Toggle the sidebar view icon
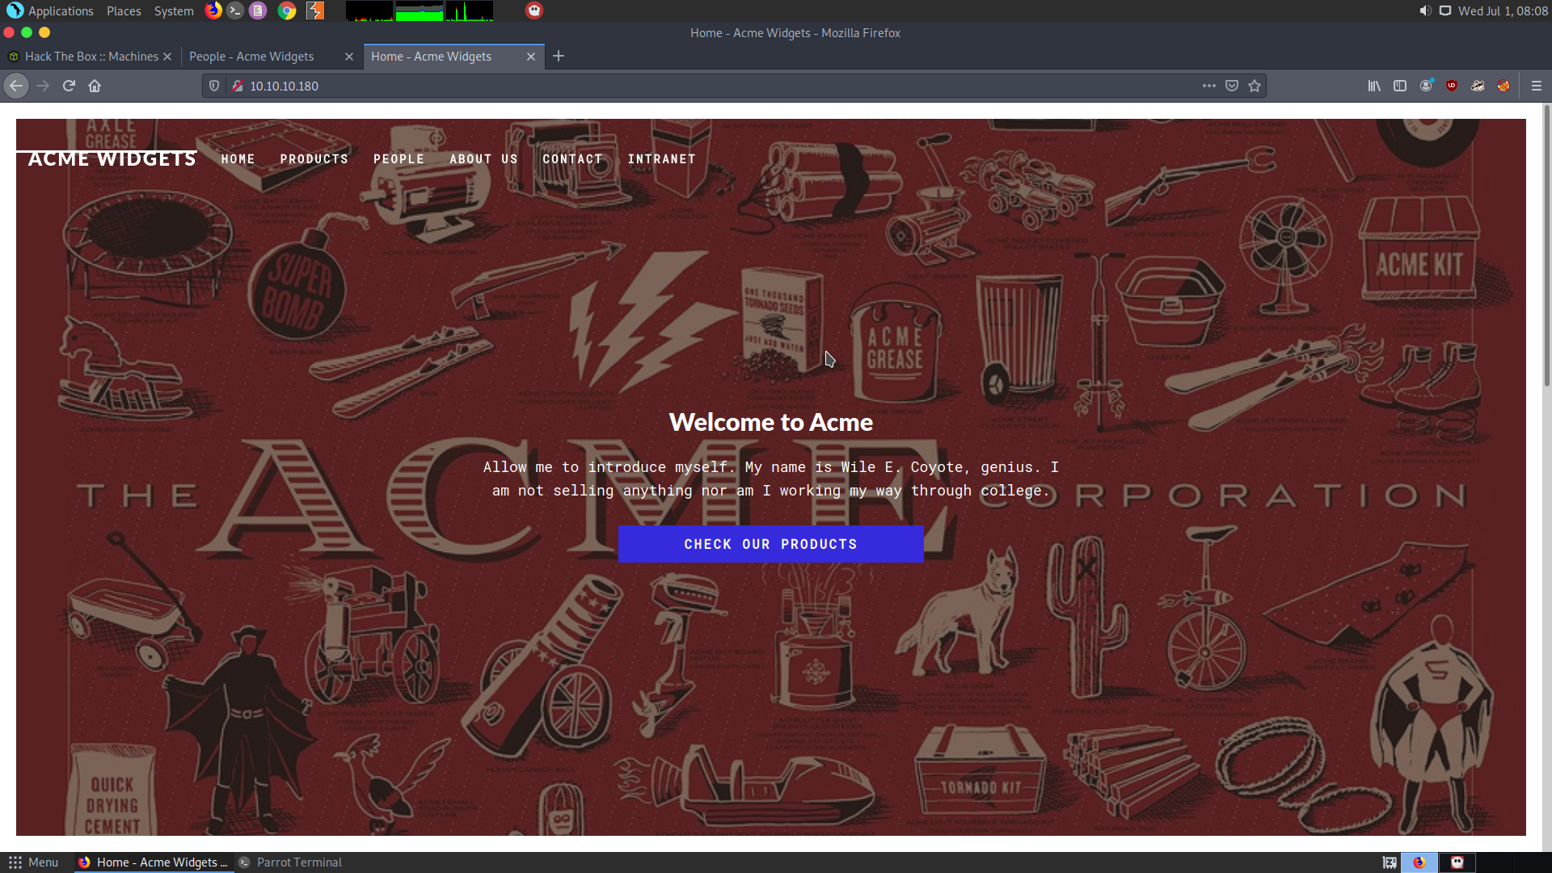This screenshot has height=873, width=1552. 1400,86
